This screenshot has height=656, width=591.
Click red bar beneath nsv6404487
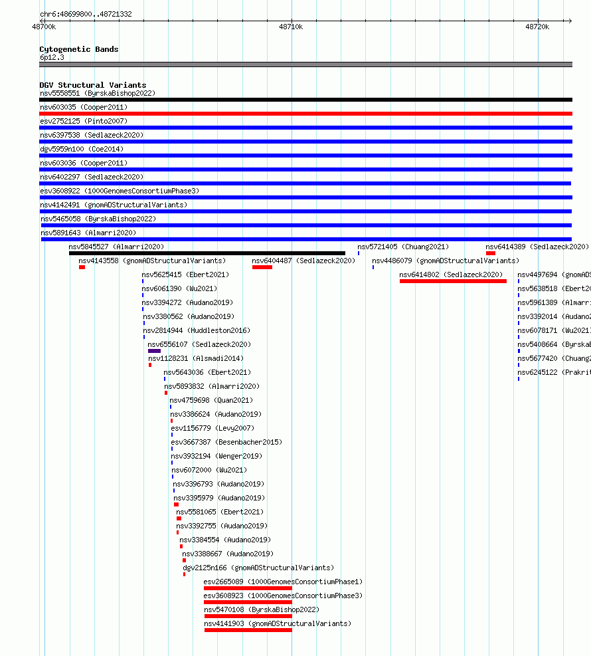[262, 267]
